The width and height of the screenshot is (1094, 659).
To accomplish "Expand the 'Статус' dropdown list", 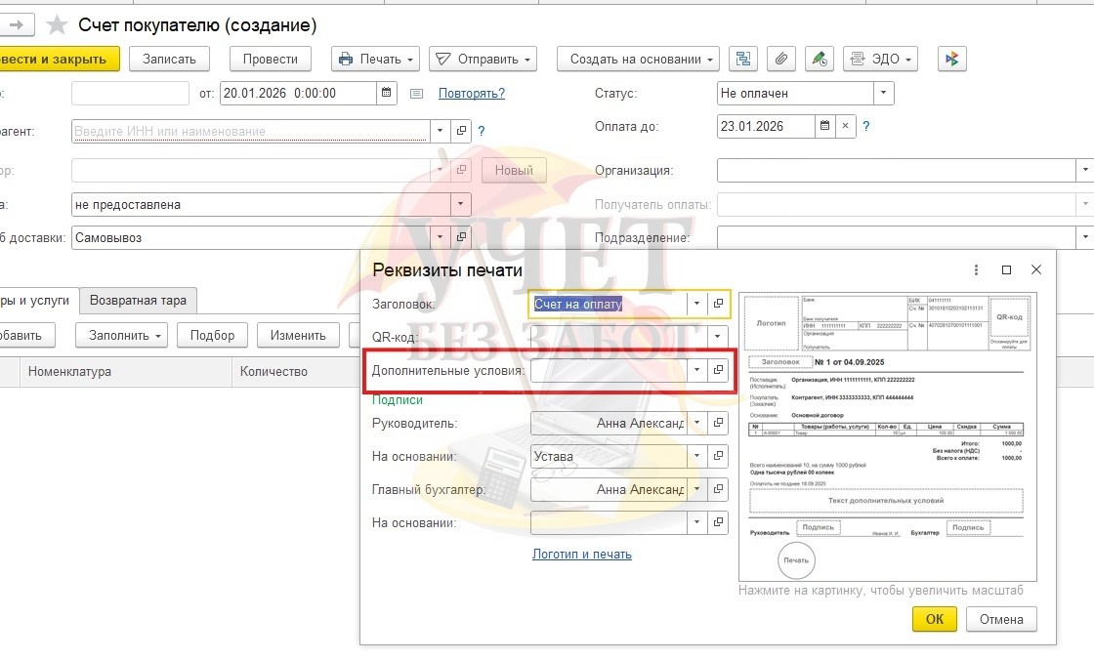I will pos(883,94).
